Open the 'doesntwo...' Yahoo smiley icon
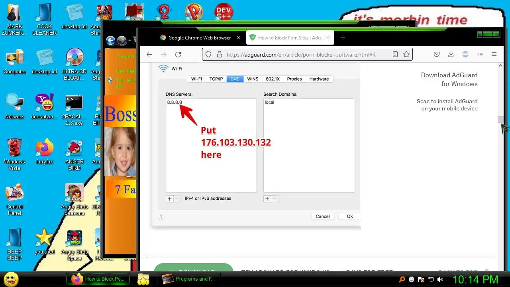 (45, 106)
